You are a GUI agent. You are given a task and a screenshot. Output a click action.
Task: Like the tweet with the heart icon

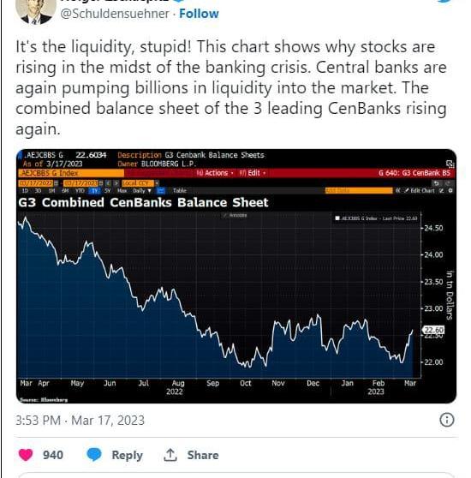26,455
